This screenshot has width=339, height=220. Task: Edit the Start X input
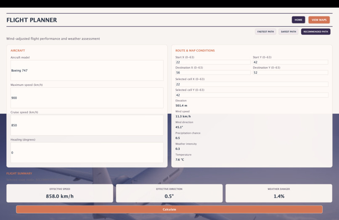pyautogui.click(x=213, y=62)
